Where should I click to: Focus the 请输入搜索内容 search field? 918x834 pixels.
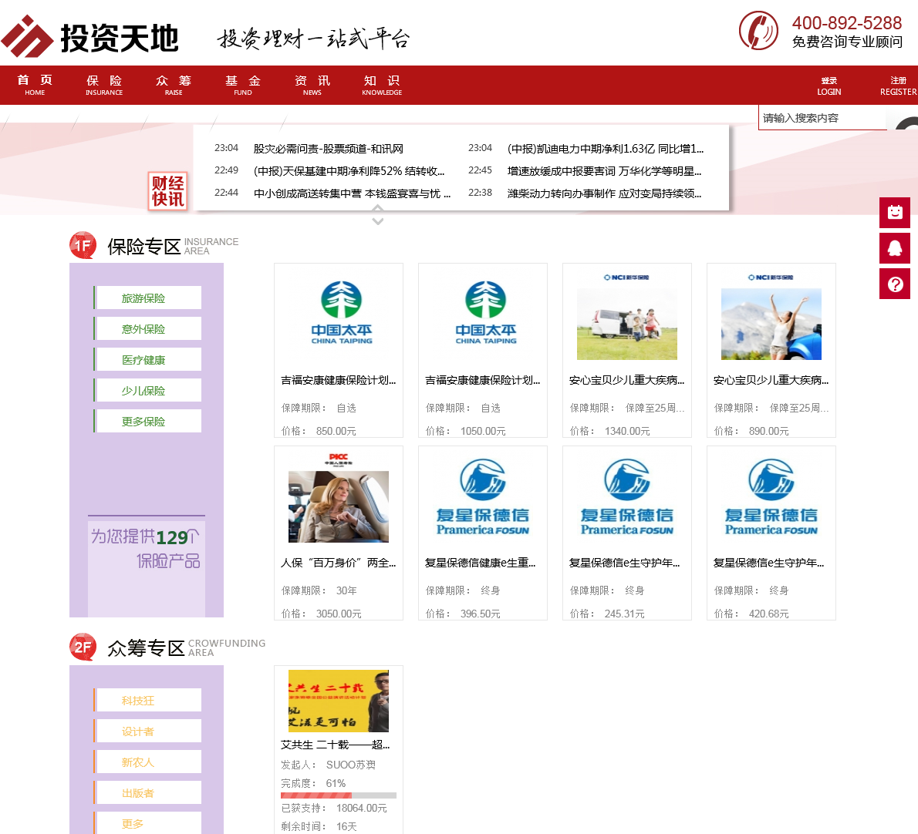(822, 118)
